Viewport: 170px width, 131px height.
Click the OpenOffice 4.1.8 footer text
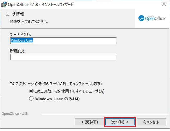pyautogui.click(x=15, y=114)
